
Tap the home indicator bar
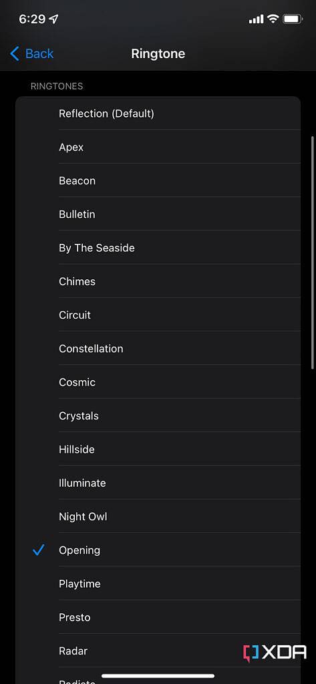158,676
